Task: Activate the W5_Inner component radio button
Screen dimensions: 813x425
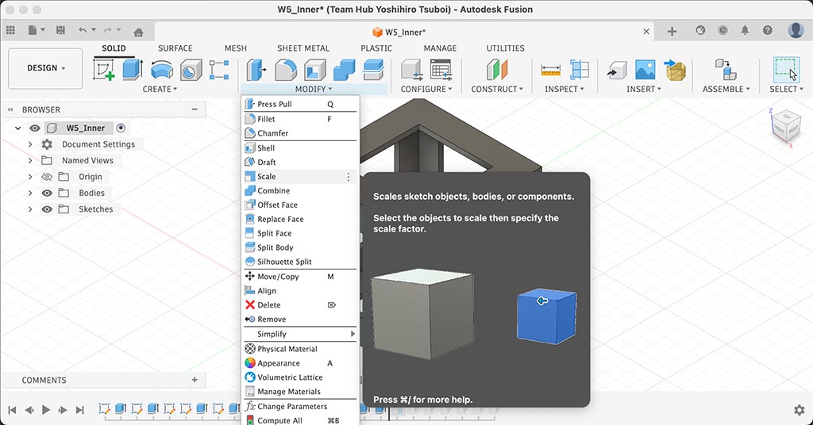Action: click(121, 128)
